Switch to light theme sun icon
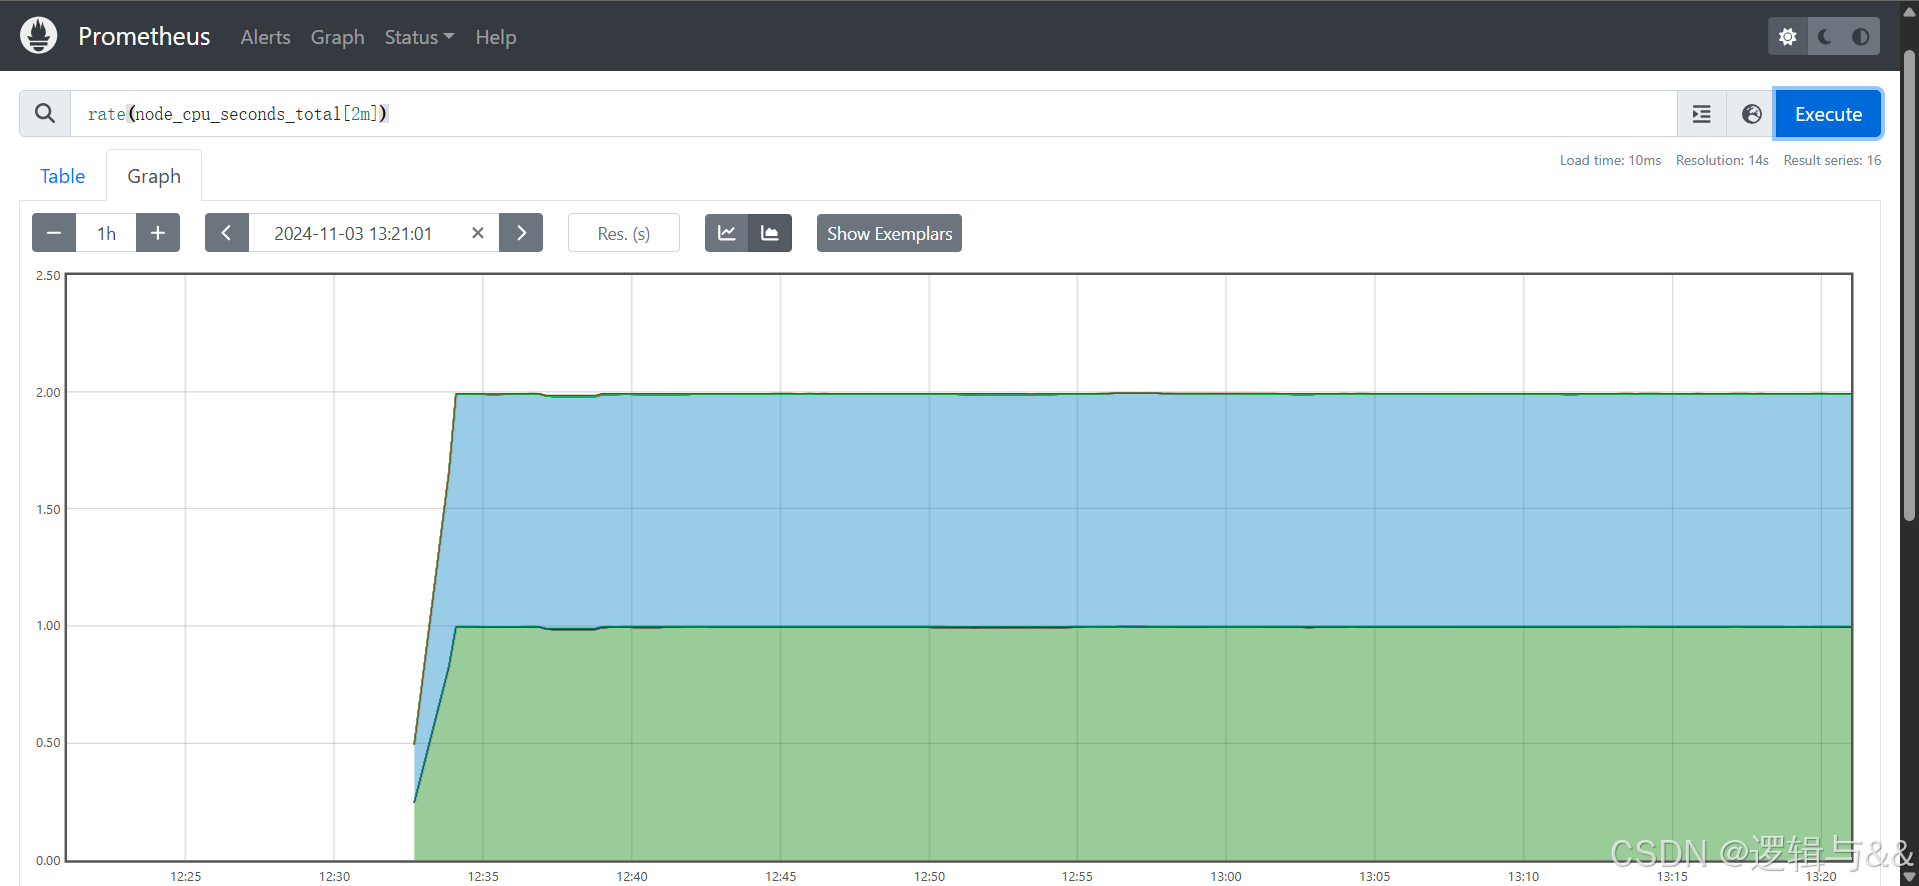 click(x=1788, y=36)
